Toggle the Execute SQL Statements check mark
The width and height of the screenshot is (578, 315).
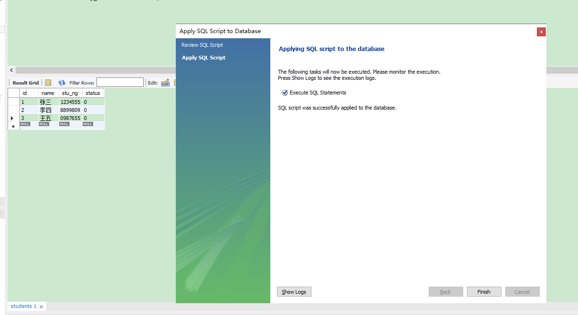tap(285, 93)
